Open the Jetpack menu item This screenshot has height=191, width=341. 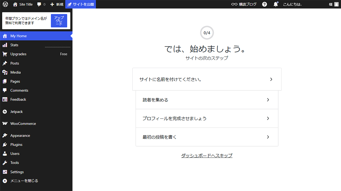(x=36, y=112)
